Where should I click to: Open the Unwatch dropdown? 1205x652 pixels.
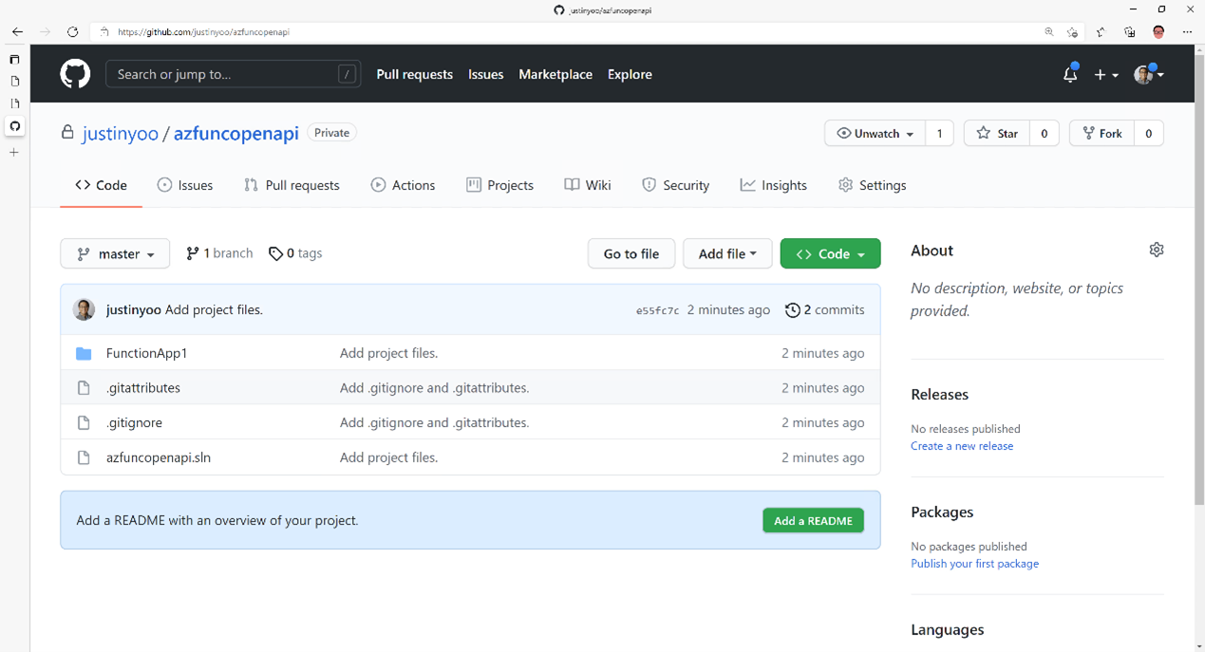point(875,133)
